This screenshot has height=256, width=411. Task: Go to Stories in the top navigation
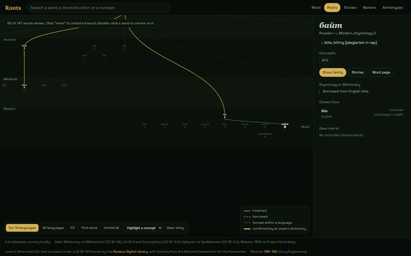(x=350, y=8)
